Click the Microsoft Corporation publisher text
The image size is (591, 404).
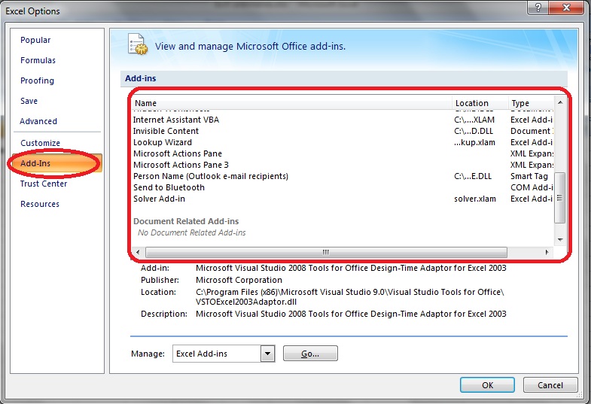click(239, 280)
